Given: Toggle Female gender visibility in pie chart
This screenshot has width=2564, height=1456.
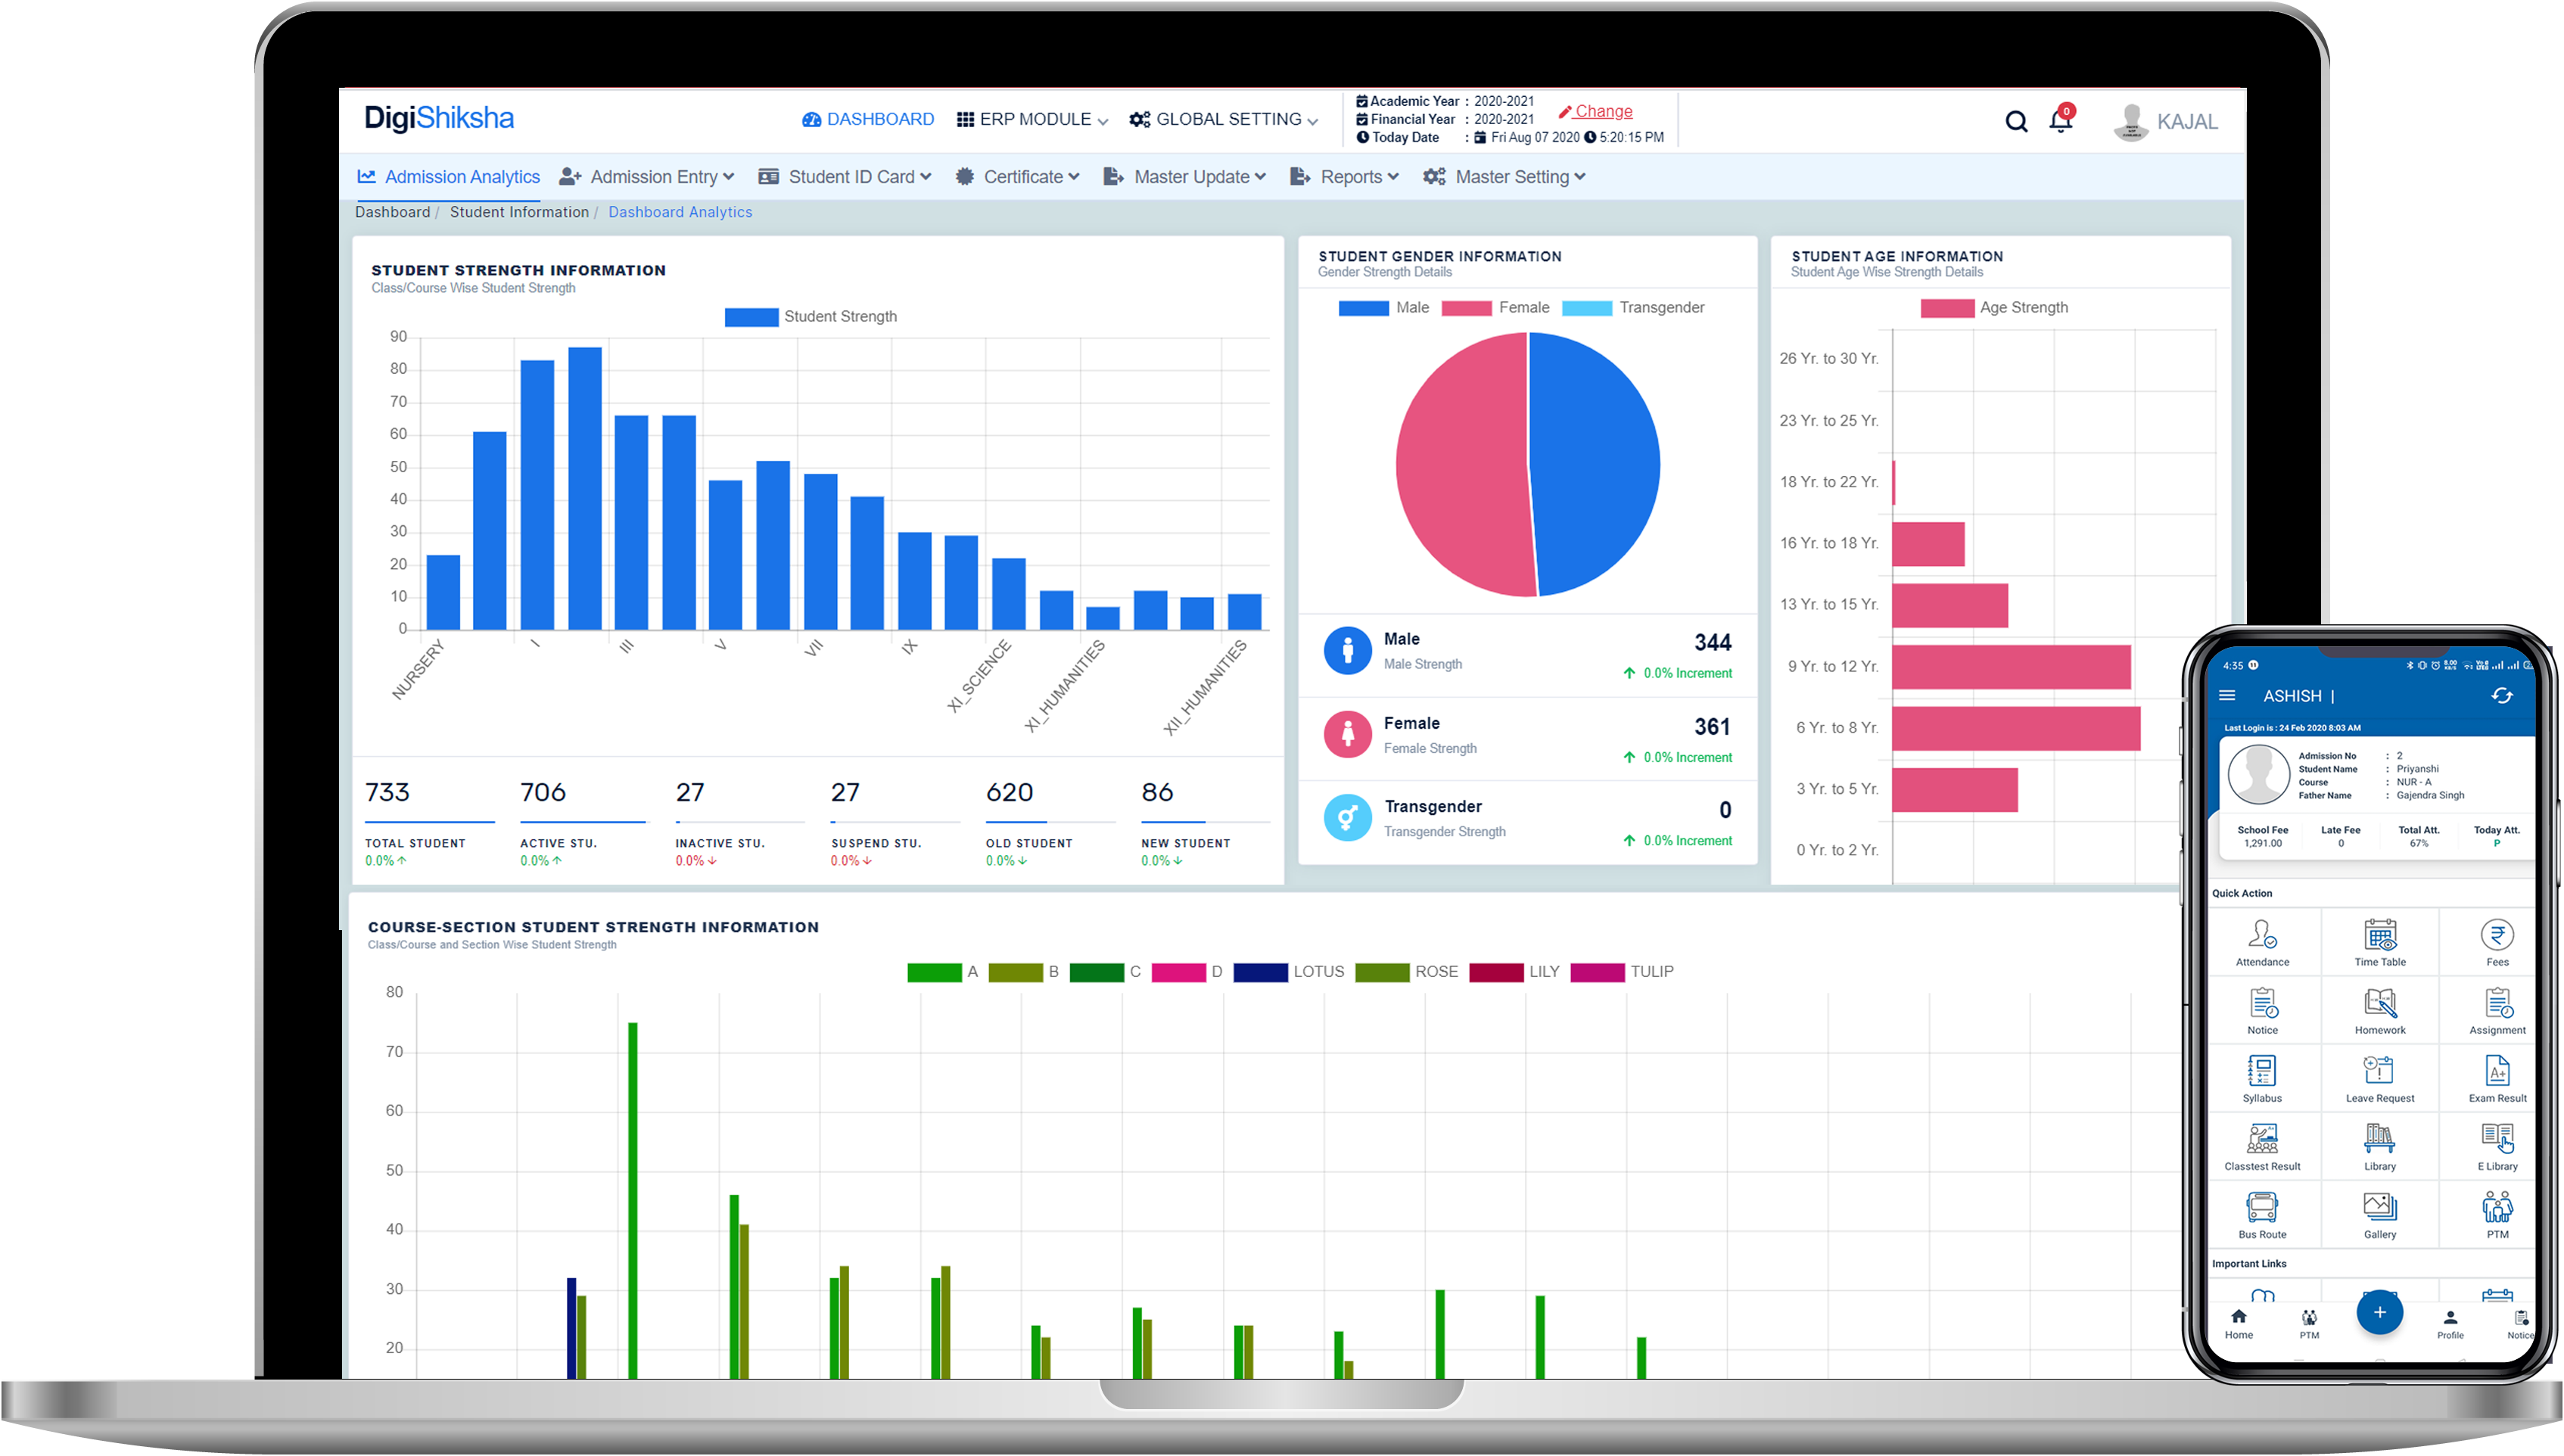Looking at the screenshot, I should click(x=1508, y=308).
